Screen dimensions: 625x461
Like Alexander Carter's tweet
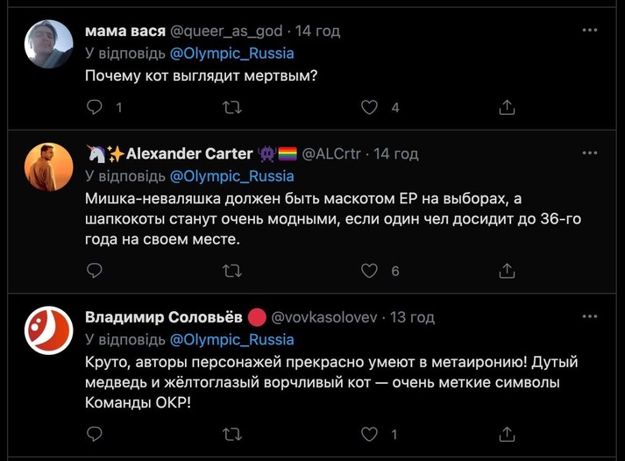coord(370,271)
